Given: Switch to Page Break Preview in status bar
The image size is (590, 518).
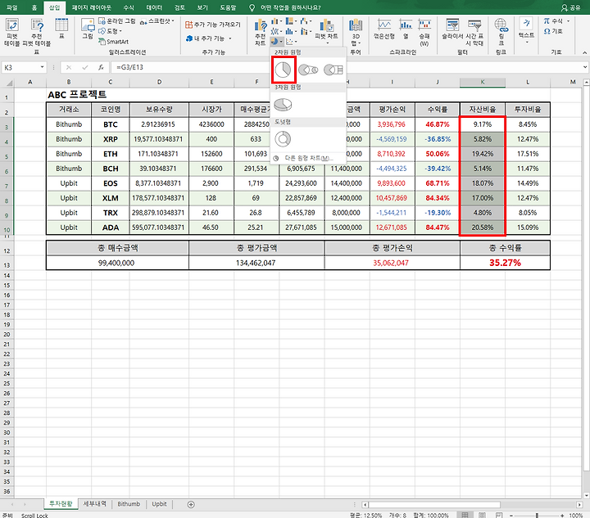Looking at the screenshot, I should [x=499, y=515].
